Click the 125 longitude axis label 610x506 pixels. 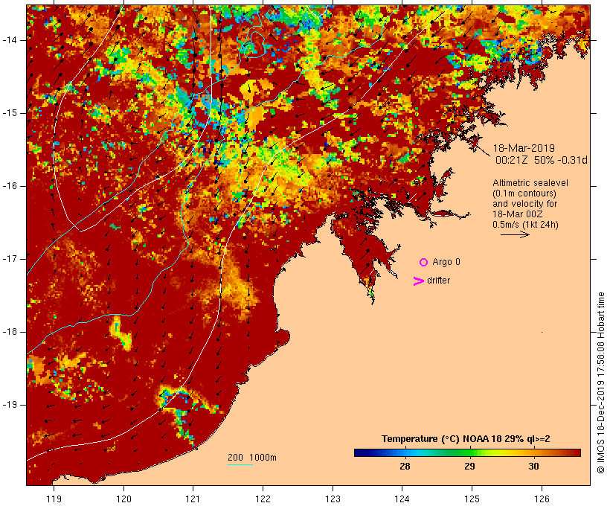pyautogui.click(x=472, y=499)
